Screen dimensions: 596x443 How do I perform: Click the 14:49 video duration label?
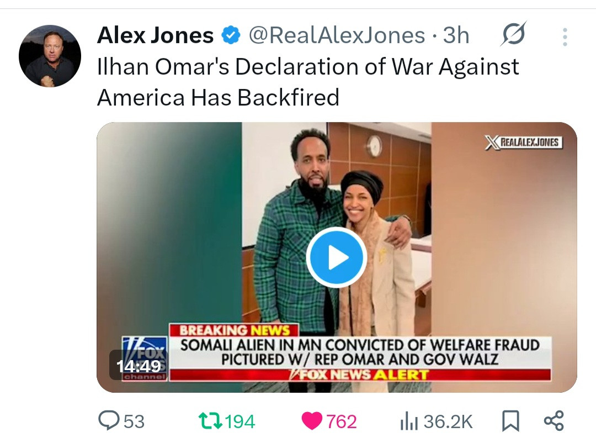pyautogui.click(x=139, y=366)
